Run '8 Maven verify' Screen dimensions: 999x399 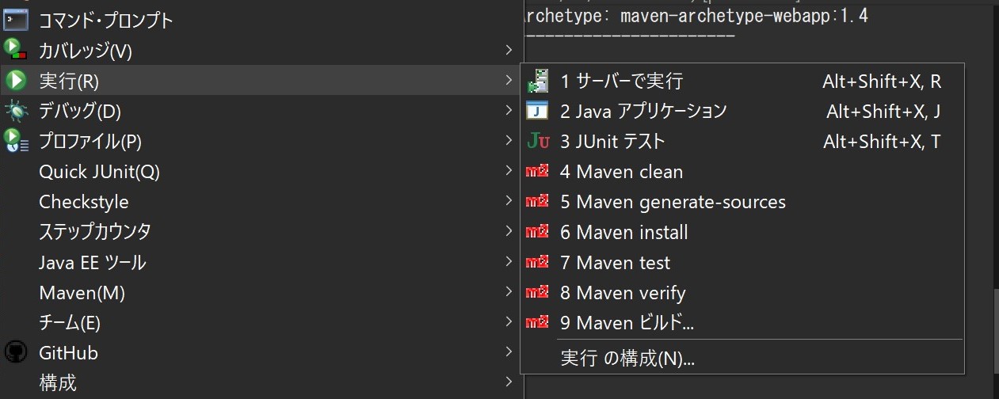(x=742, y=292)
